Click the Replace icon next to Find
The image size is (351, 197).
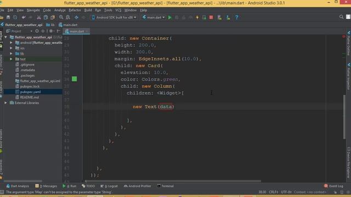pos(68,18)
